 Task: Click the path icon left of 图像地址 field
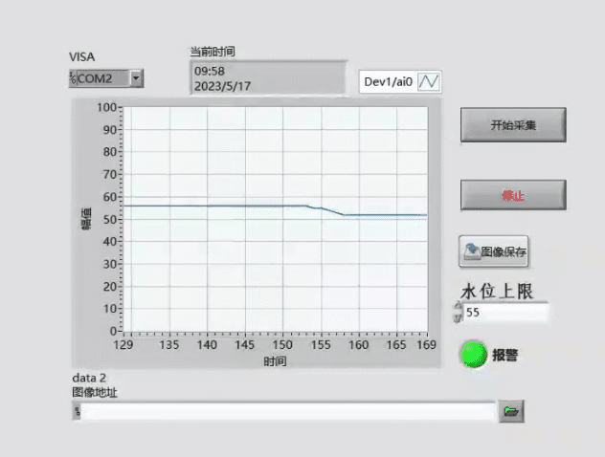[75, 412]
